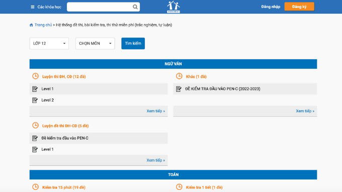Click into the header search field
Viewport: 342px width, 192px height.
point(100,7)
